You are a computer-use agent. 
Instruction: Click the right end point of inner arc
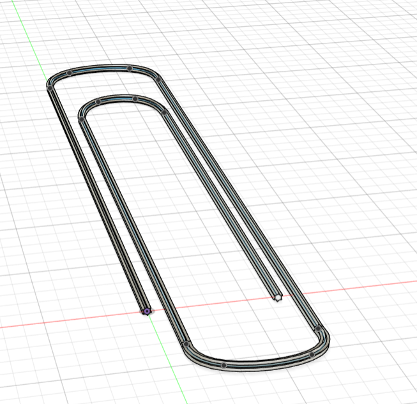tap(164, 112)
